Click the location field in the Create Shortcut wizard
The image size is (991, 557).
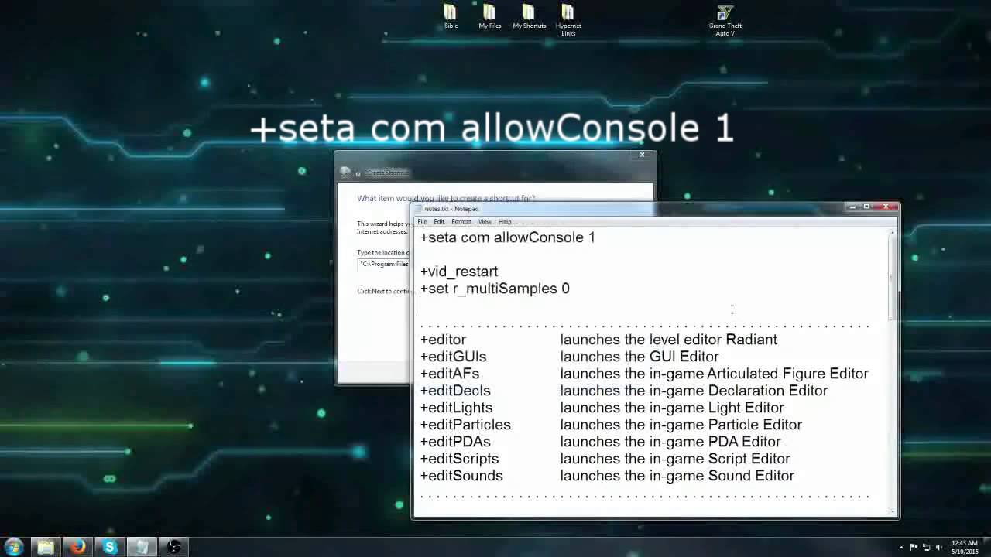point(384,264)
